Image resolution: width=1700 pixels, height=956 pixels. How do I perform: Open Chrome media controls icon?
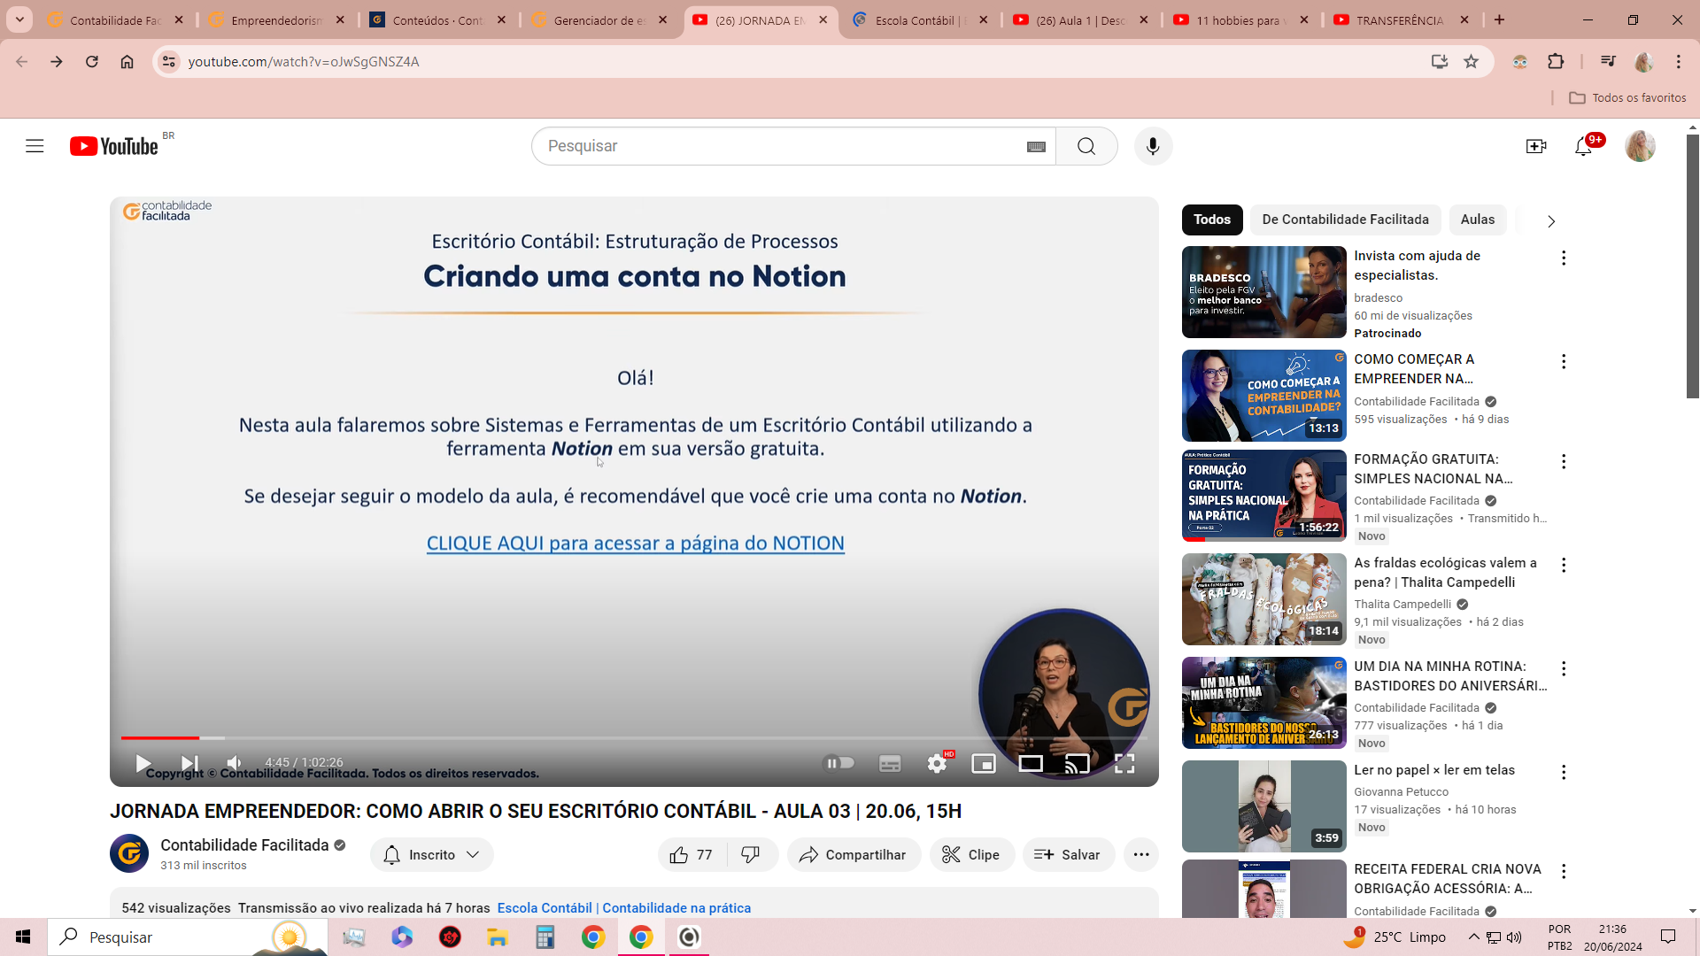pos(1608,61)
